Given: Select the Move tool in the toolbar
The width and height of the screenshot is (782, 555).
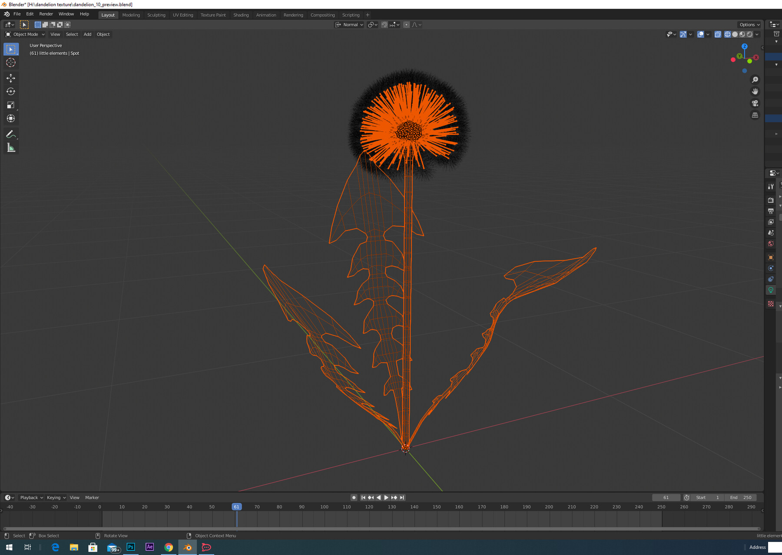Looking at the screenshot, I should pos(11,78).
